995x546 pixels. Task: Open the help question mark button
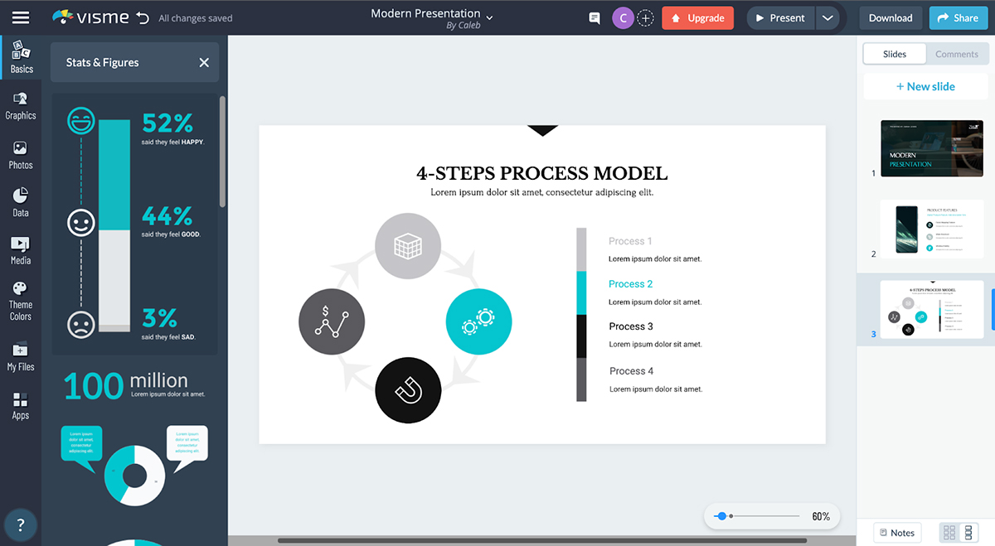pyautogui.click(x=21, y=524)
